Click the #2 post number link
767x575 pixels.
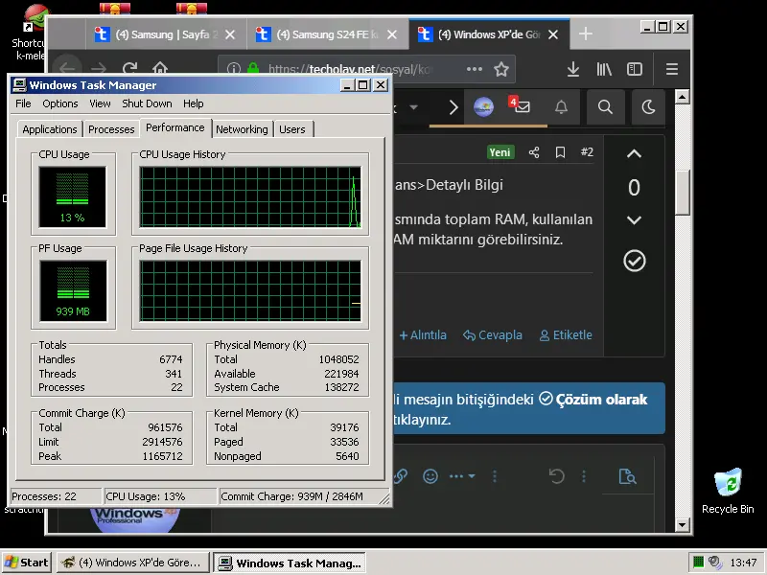pos(587,152)
